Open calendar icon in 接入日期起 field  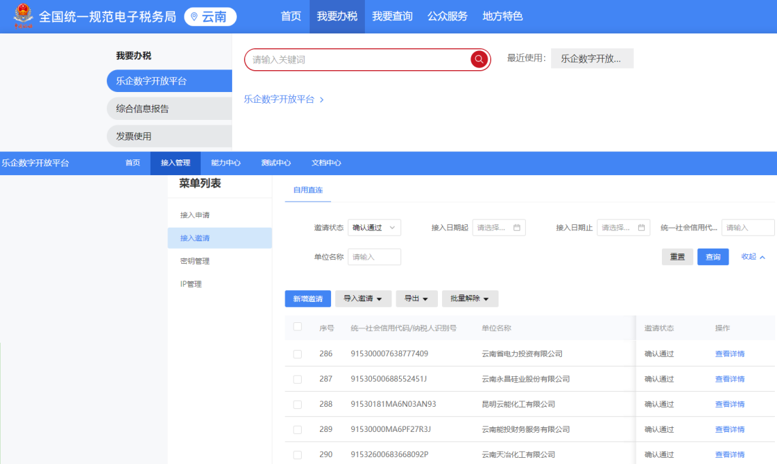pyautogui.click(x=517, y=228)
